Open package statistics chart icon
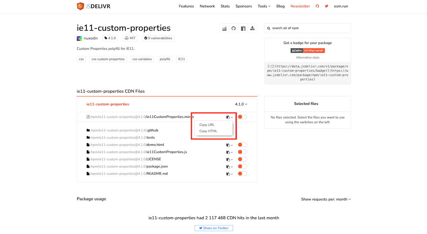427x234 pixels. (225, 28)
